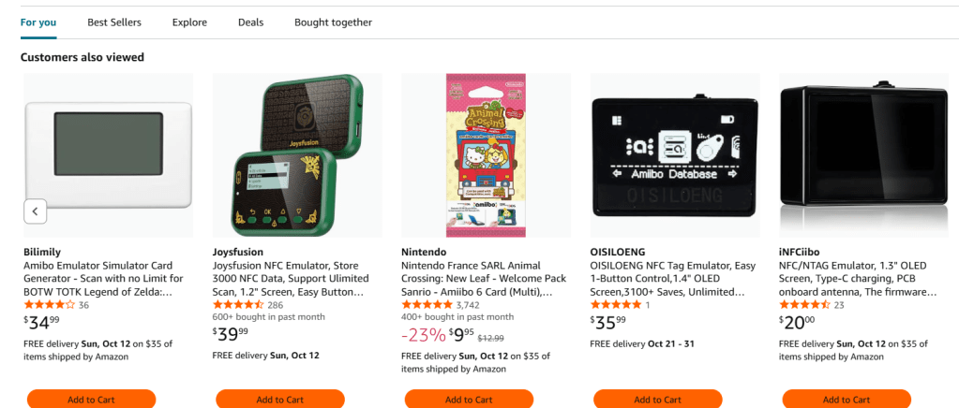Add the Bilimily Amiibo Emulator to cart
Viewport: 959px width, 408px height.
pos(91,400)
